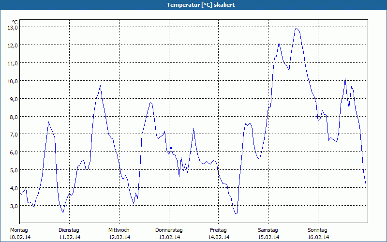The height and width of the screenshot is (242, 387).
Task: Click the 6,0 y-axis label
Action: tap(14, 152)
